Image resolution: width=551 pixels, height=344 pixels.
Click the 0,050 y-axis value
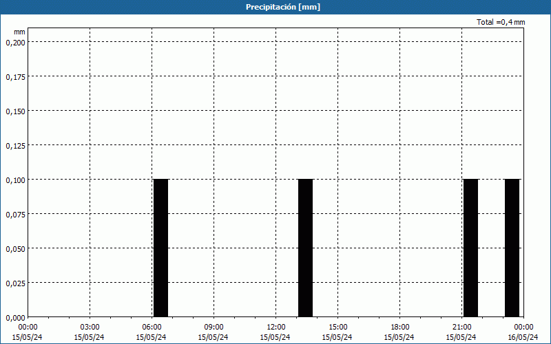(x=15, y=249)
